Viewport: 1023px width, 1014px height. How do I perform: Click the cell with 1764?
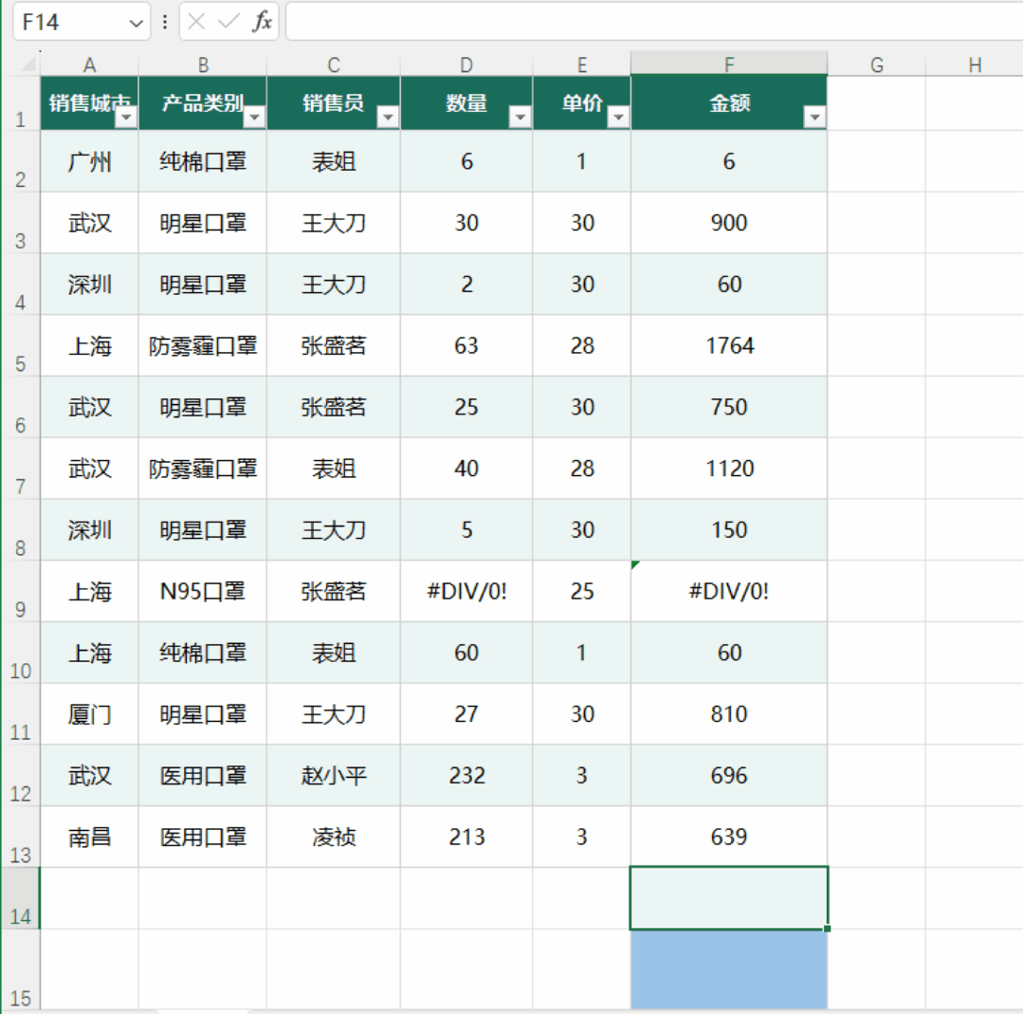tap(729, 345)
